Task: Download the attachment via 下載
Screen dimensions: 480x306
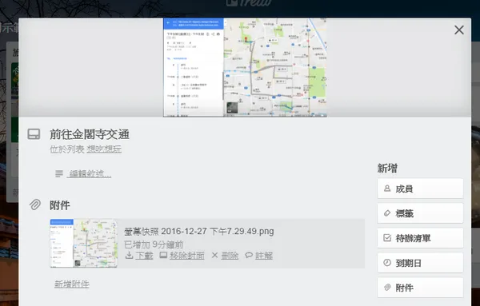Action: click(144, 255)
